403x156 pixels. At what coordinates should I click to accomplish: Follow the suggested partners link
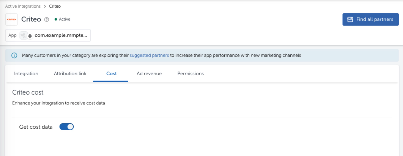(x=149, y=56)
